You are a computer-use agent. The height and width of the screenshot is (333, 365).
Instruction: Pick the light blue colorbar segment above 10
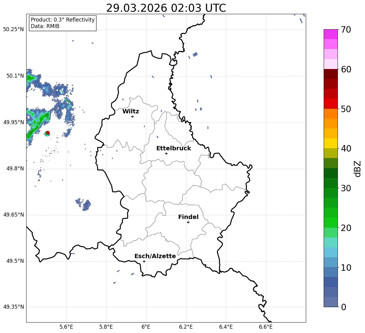tap(331, 252)
